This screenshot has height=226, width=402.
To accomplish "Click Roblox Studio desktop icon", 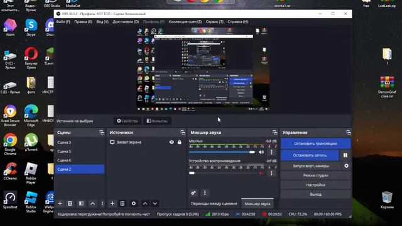I will point(31,202).
